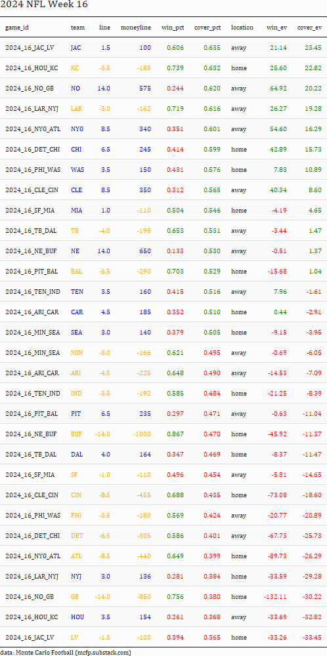Click the line column header

coord(104,28)
